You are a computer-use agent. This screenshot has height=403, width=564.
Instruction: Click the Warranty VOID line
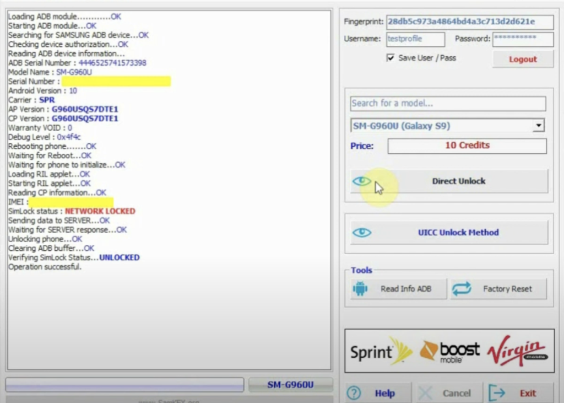pos(40,128)
